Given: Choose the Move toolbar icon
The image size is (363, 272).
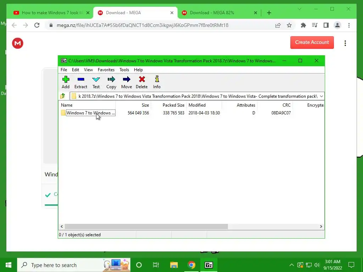Looking at the screenshot, I should point(127,82).
